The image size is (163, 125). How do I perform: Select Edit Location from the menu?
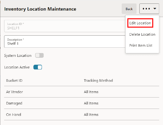pos(140,23)
